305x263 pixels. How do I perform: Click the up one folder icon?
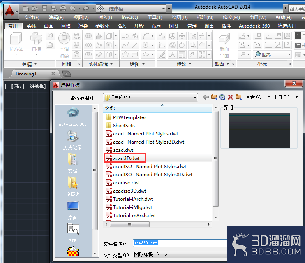[214, 97]
